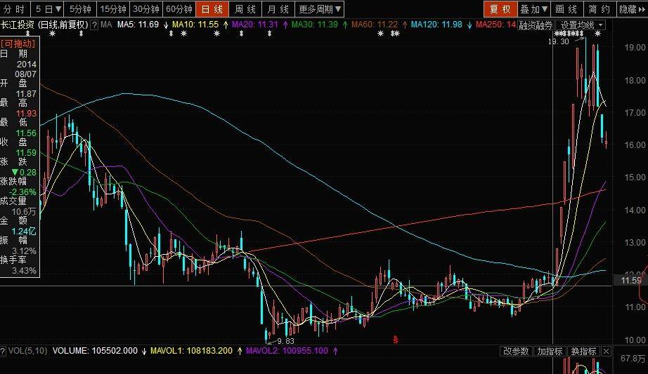
Task: Click the red S marker on chart
Action: (x=396, y=340)
